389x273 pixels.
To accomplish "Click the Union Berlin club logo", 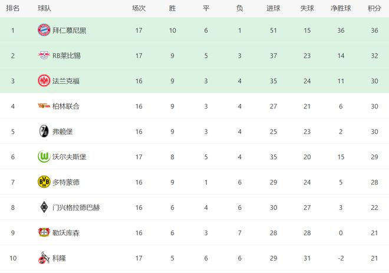I will pyautogui.click(x=44, y=106).
